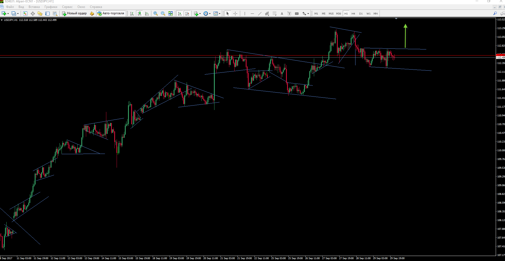
Task: Select the H1 timeframe button
Action: pos(346,13)
